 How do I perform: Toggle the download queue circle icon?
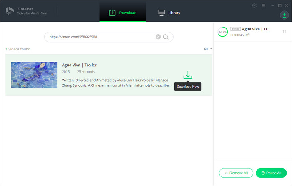(284, 15)
